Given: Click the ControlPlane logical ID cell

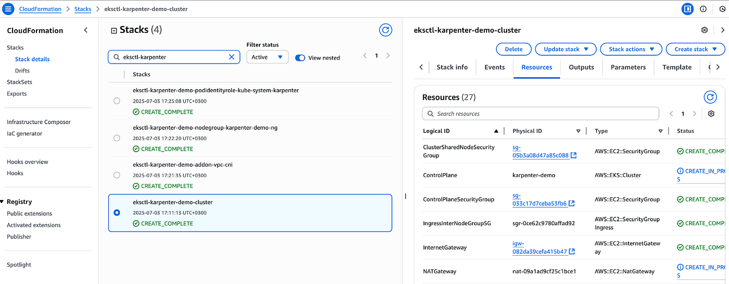Looking at the screenshot, I should 440,175.
